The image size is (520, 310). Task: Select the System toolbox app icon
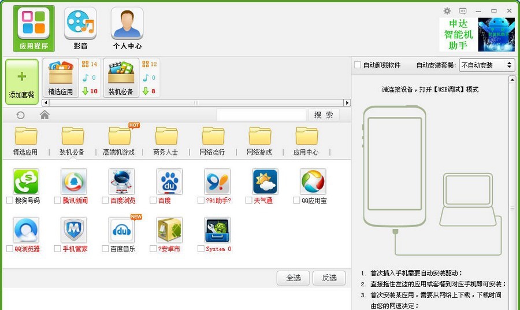tap(217, 230)
